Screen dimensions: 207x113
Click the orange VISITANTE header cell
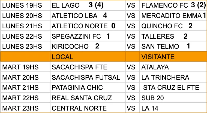click(172, 57)
